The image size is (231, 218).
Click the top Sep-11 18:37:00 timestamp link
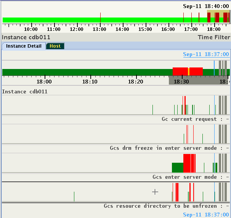206,54
